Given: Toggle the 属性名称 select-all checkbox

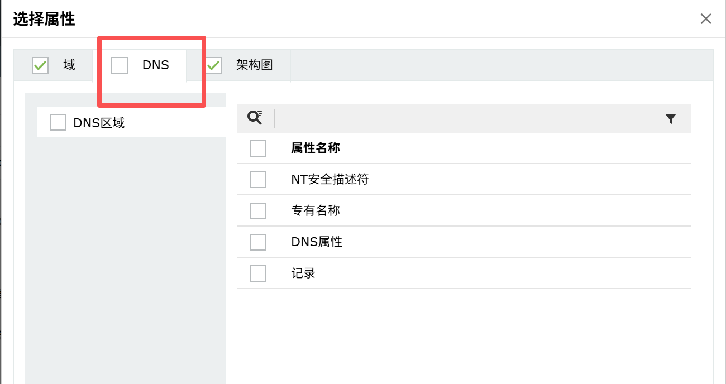Looking at the screenshot, I should click(258, 148).
